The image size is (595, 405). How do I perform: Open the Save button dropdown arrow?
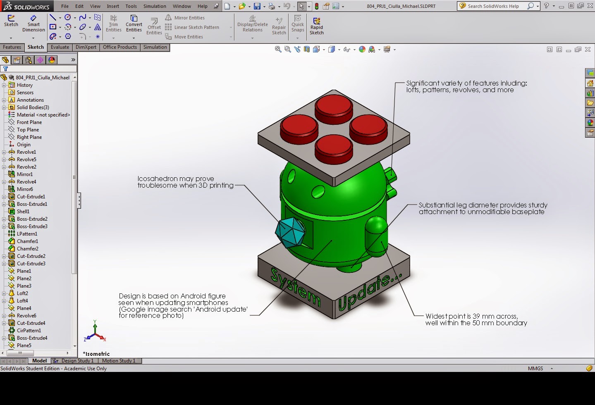click(x=264, y=7)
